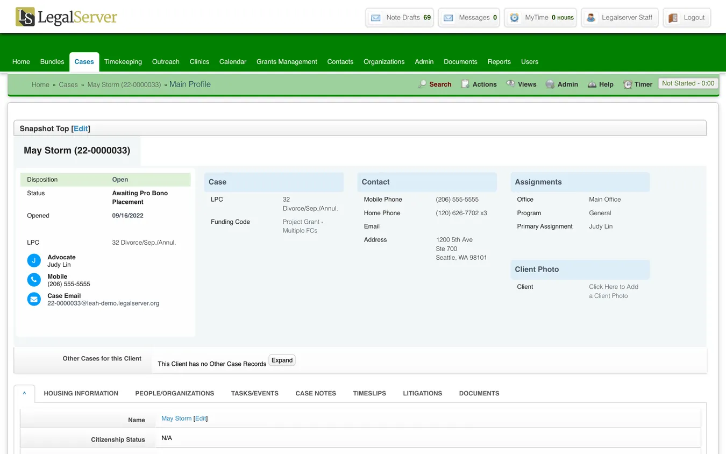Click the Legalserver Staff person icon
The width and height of the screenshot is (726, 454).
(x=590, y=17)
